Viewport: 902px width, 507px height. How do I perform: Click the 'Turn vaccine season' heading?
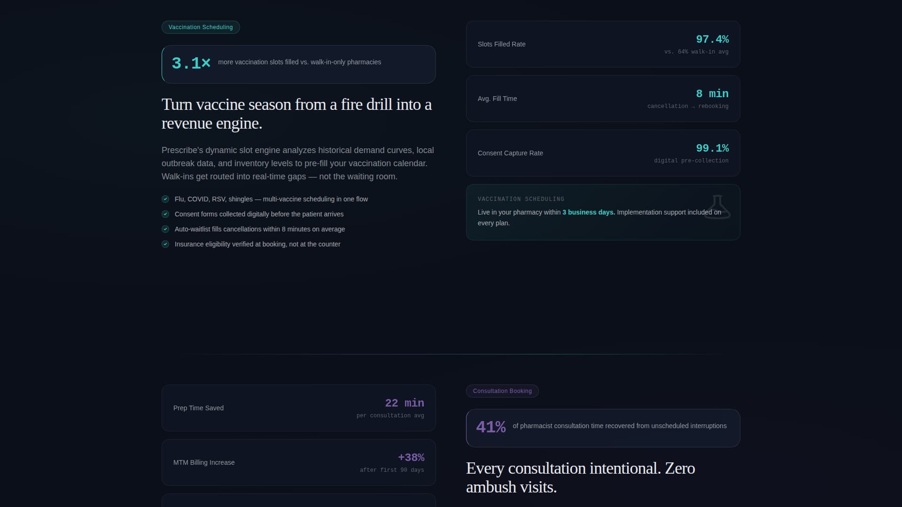297,114
